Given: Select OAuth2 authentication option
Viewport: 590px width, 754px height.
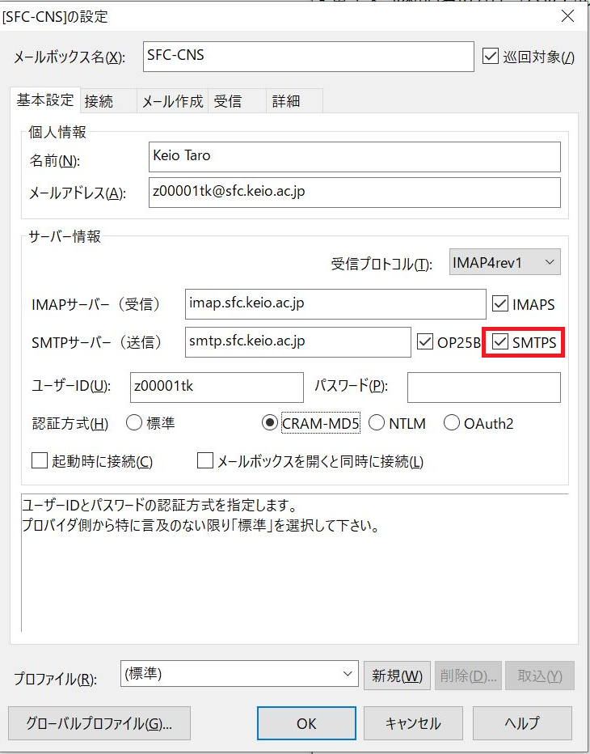Looking at the screenshot, I should [452, 422].
